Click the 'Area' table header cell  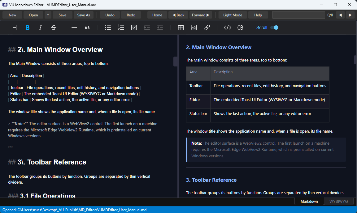click(x=198, y=74)
